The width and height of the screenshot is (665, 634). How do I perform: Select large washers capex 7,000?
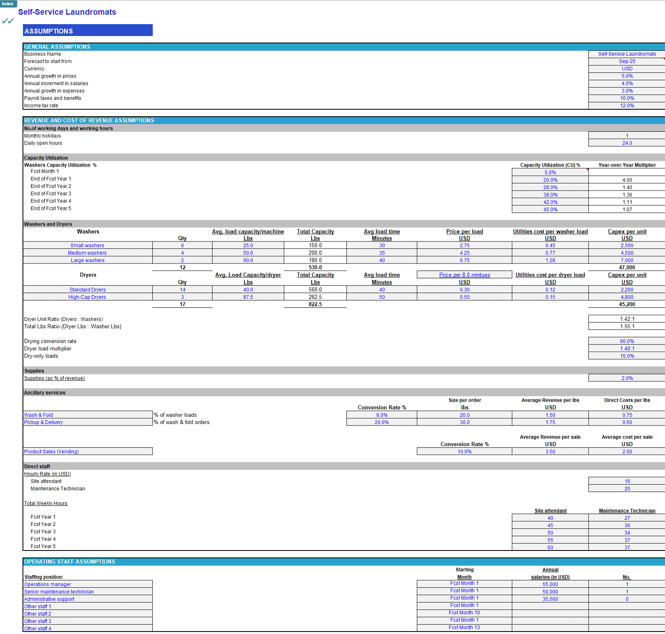[x=627, y=260]
